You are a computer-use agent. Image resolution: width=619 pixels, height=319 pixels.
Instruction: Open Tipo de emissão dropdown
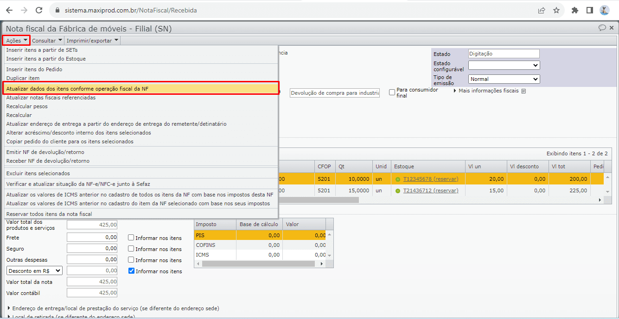(504, 79)
